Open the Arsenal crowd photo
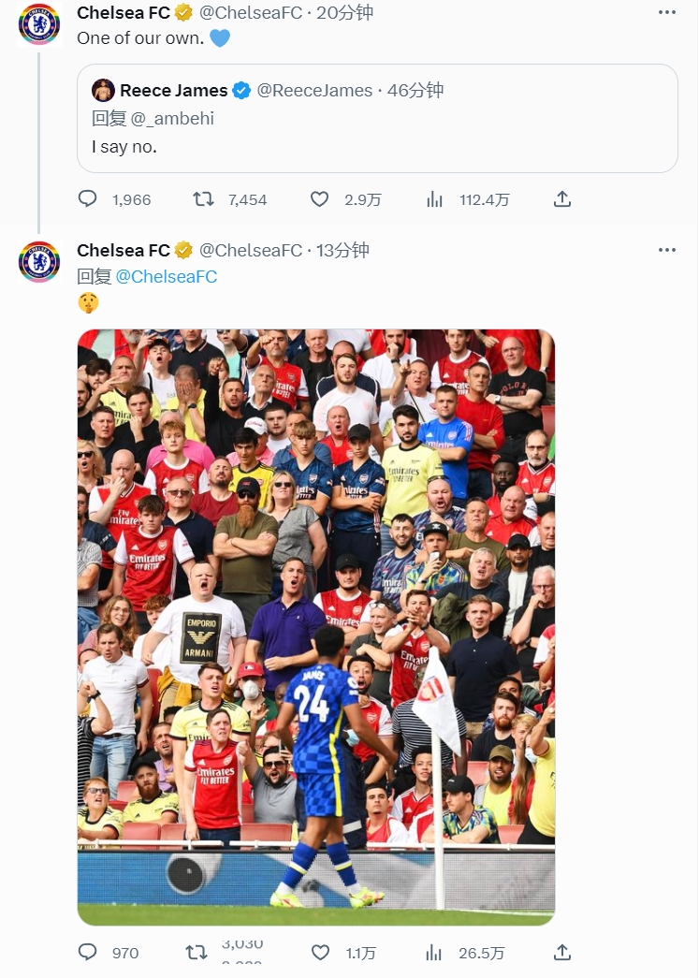Viewport: 699px width, 978px height. 316,627
